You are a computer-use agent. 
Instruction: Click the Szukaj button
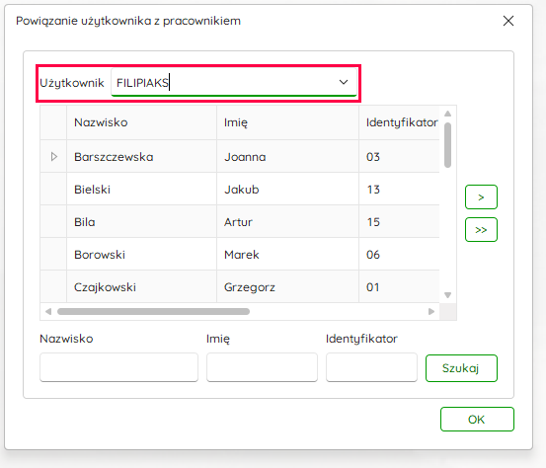coord(461,368)
